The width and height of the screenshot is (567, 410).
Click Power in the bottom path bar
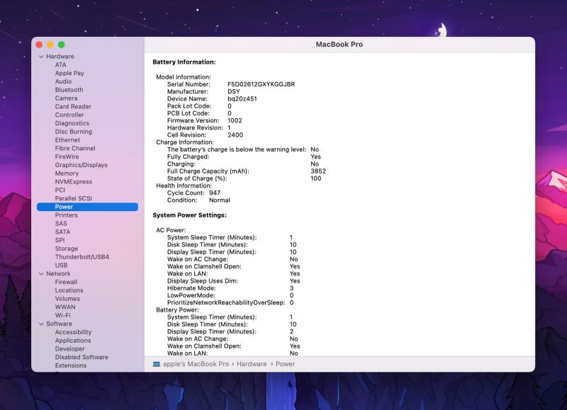click(x=286, y=364)
